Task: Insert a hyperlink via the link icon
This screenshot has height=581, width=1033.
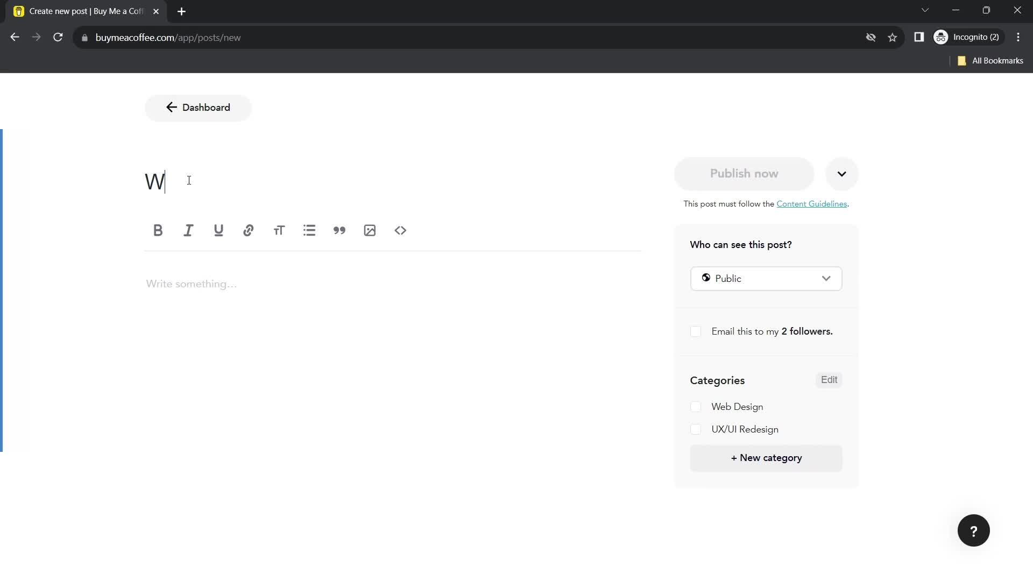Action: point(248,230)
